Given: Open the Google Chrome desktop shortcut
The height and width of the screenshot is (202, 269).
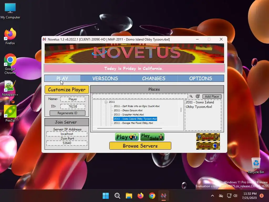Looking at the screenshot, I should pyautogui.click(x=10, y=64).
